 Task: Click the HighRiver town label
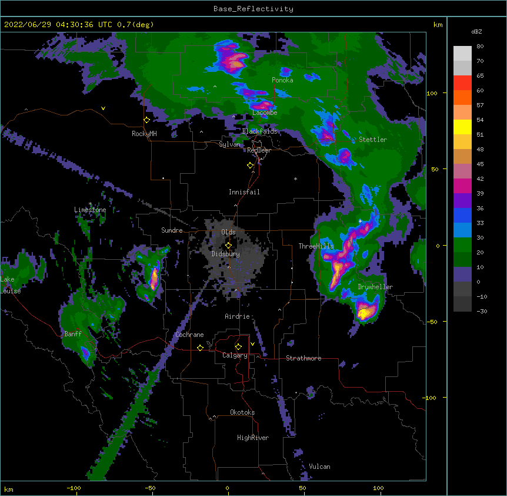pyautogui.click(x=253, y=438)
